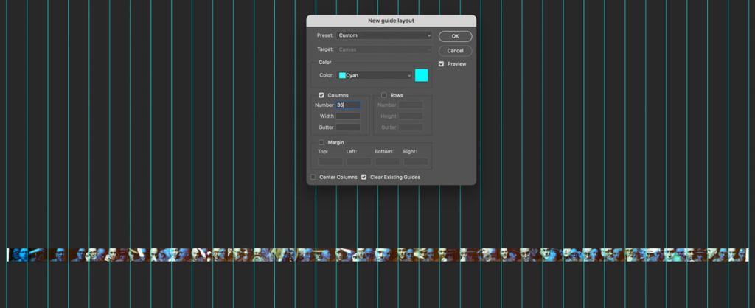This screenshot has width=755, height=308.
Task: Uncheck Clear Existing Guides
Action: pyautogui.click(x=363, y=177)
